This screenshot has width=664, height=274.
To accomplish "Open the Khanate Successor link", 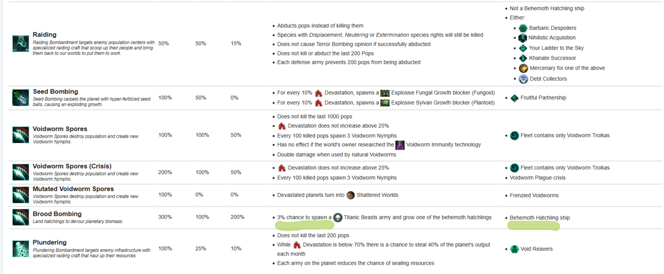I will 552,58.
